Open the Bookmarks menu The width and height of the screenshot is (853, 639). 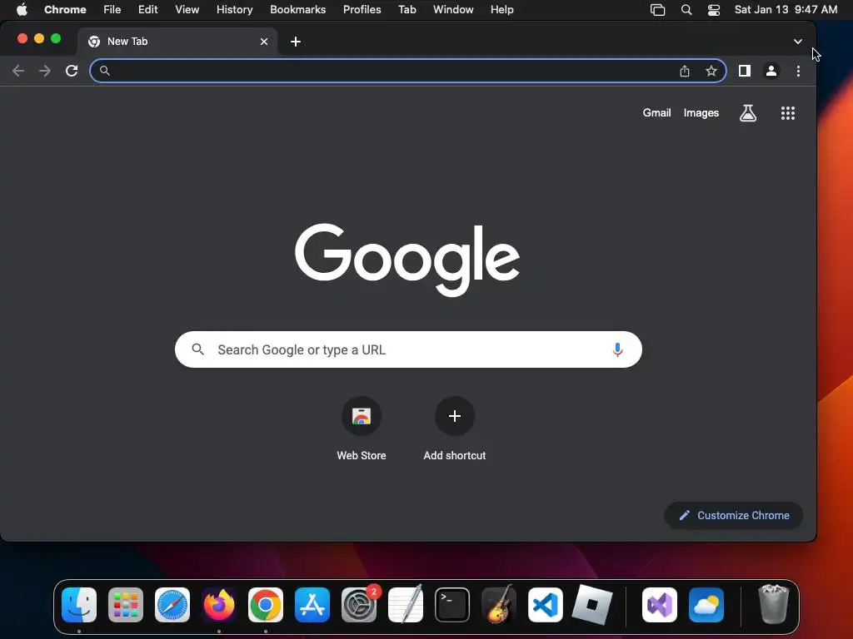click(297, 9)
